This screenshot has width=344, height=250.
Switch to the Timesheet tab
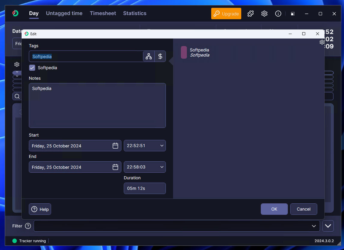tap(103, 13)
